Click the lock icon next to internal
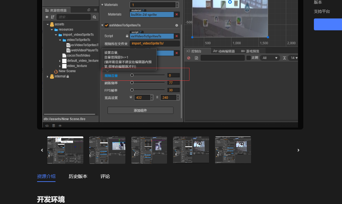Image resolution: width=342 pixels, height=204 pixels. [67, 76]
